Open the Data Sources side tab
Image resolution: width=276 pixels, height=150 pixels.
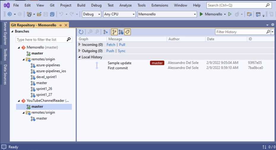(5, 75)
